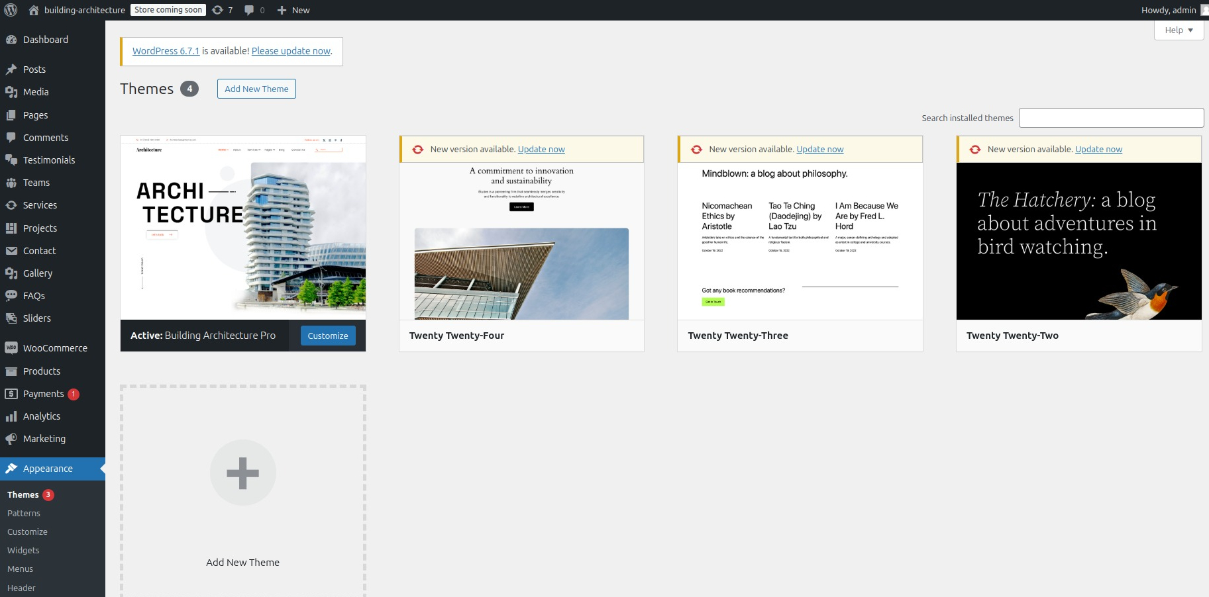Click the FAQs chat icon
This screenshot has height=597, width=1209.
[x=11, y=296]
